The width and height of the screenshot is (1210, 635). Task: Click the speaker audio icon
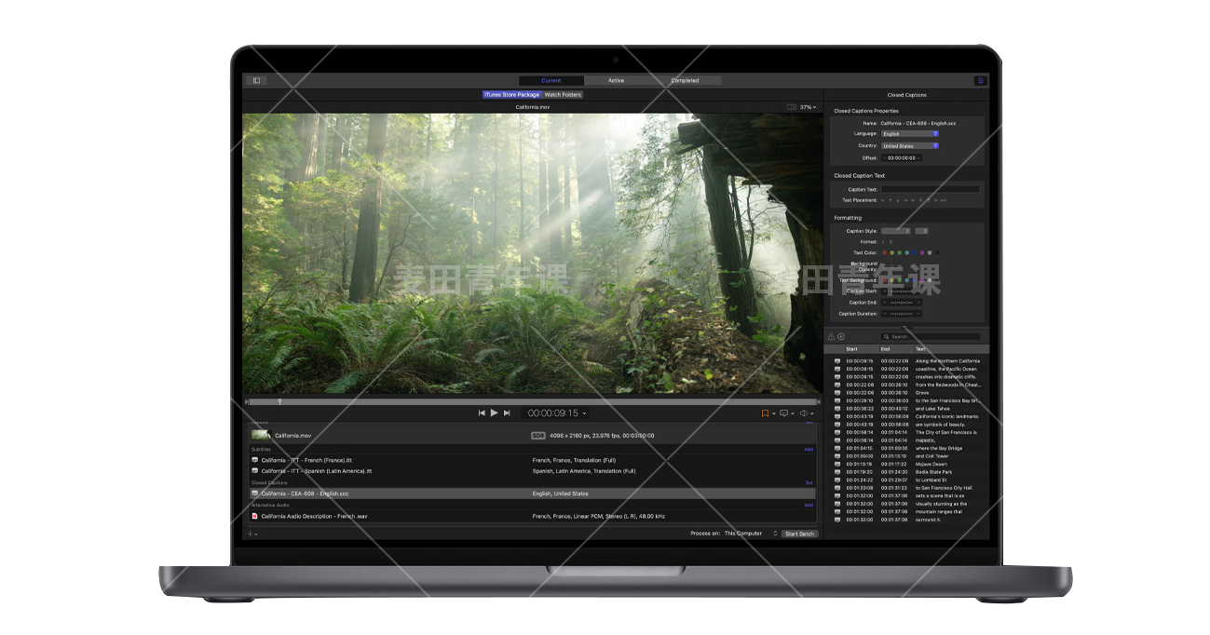pos(804,412)
